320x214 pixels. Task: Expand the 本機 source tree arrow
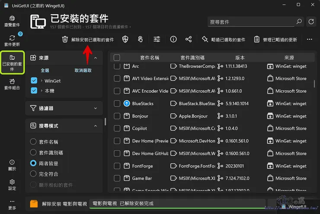[42, 91]
